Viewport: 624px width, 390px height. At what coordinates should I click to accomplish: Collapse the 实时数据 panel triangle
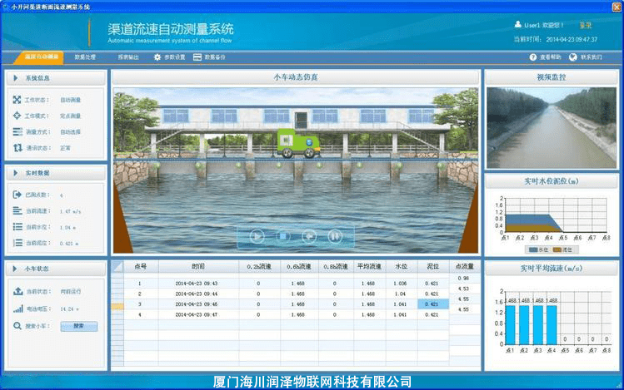(16, 173)
